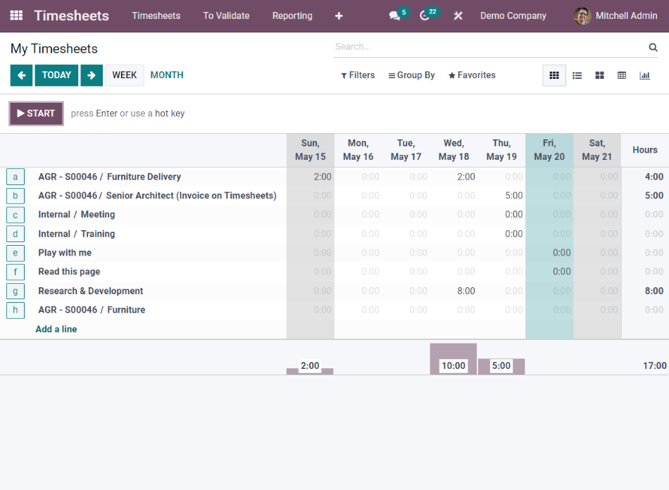Open the developer tools wrench menu
The image size is (669, 490).
coord(458,15)
